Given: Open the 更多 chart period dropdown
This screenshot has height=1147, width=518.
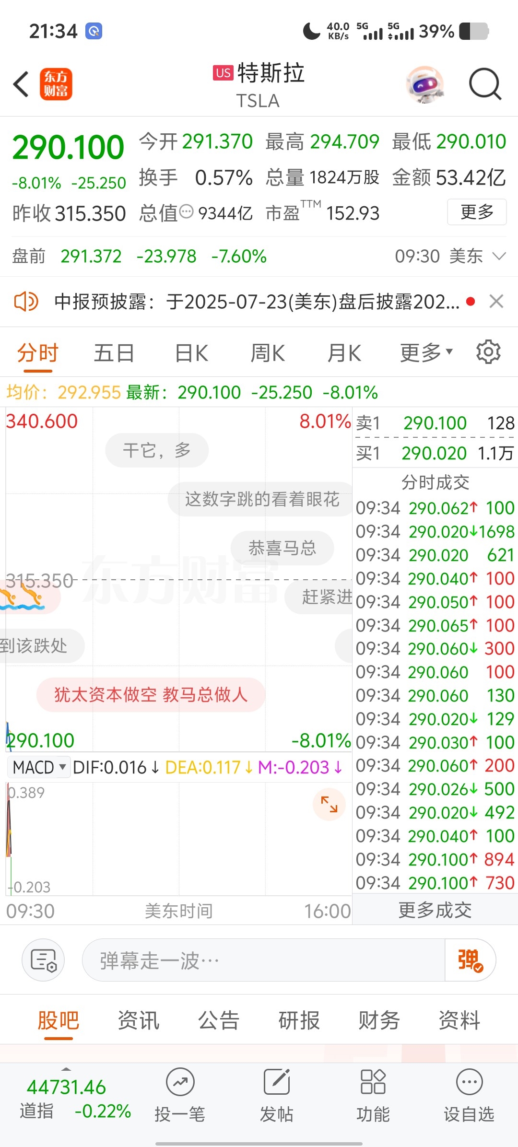Looking at the screenshot, I should tap(426, 353).
